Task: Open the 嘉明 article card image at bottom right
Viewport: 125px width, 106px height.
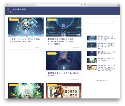Action: coord(63,91)
